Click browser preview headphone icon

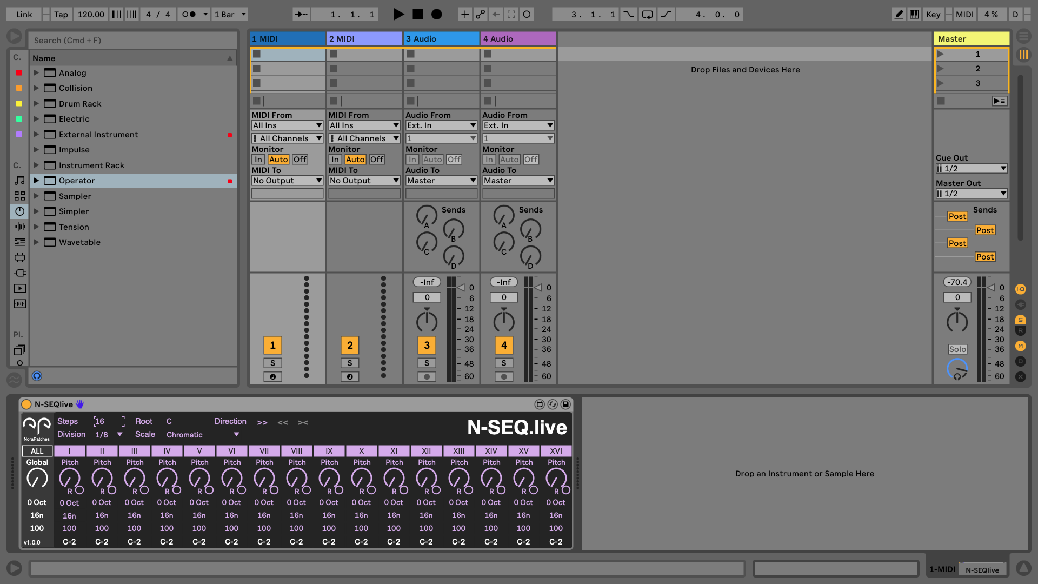pos(37,376)
